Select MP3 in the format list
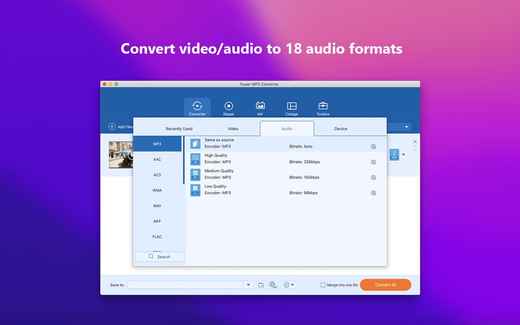This screenshot has width=520, height=325. coord(157,144)
